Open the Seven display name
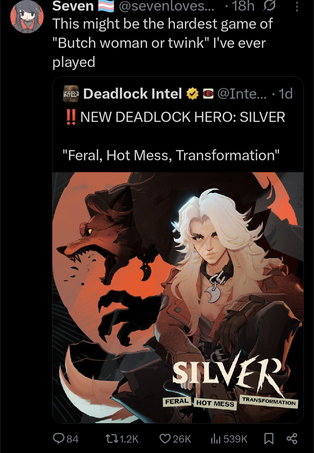Image resolution: width=314 pixels, height=453 pixels. tap(73, 6)
